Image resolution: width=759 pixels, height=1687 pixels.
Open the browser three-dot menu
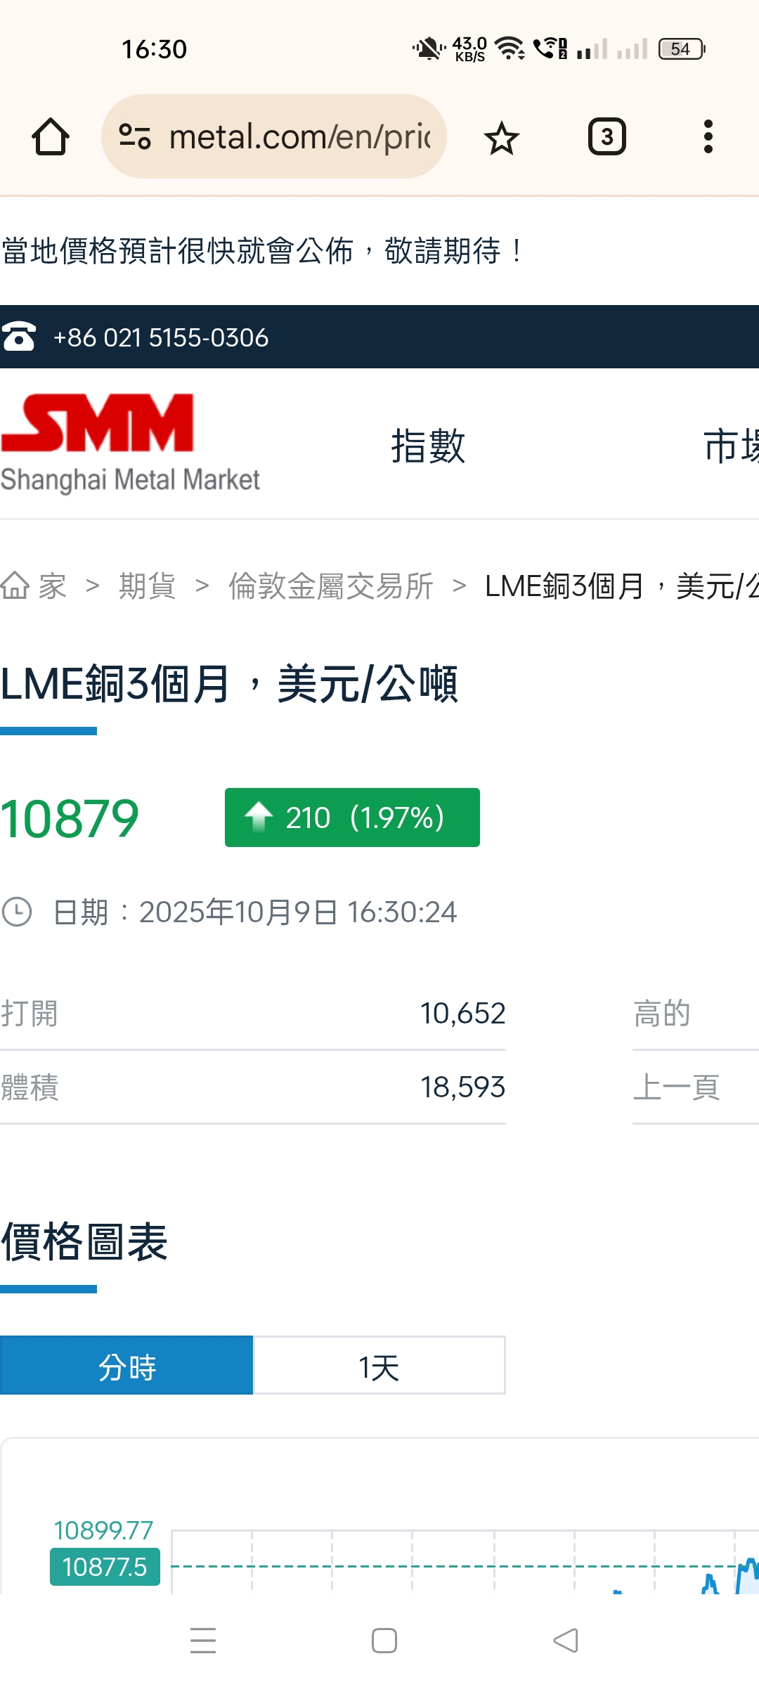[x=708, y=136]
